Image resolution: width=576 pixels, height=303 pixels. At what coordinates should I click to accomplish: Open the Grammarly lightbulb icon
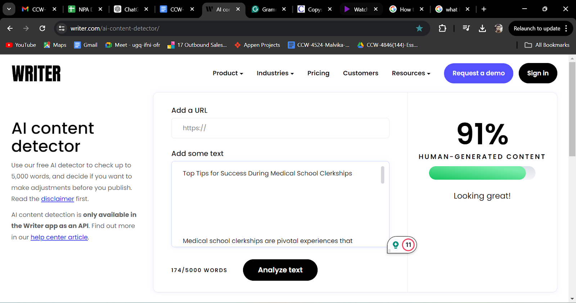(396, 245)
